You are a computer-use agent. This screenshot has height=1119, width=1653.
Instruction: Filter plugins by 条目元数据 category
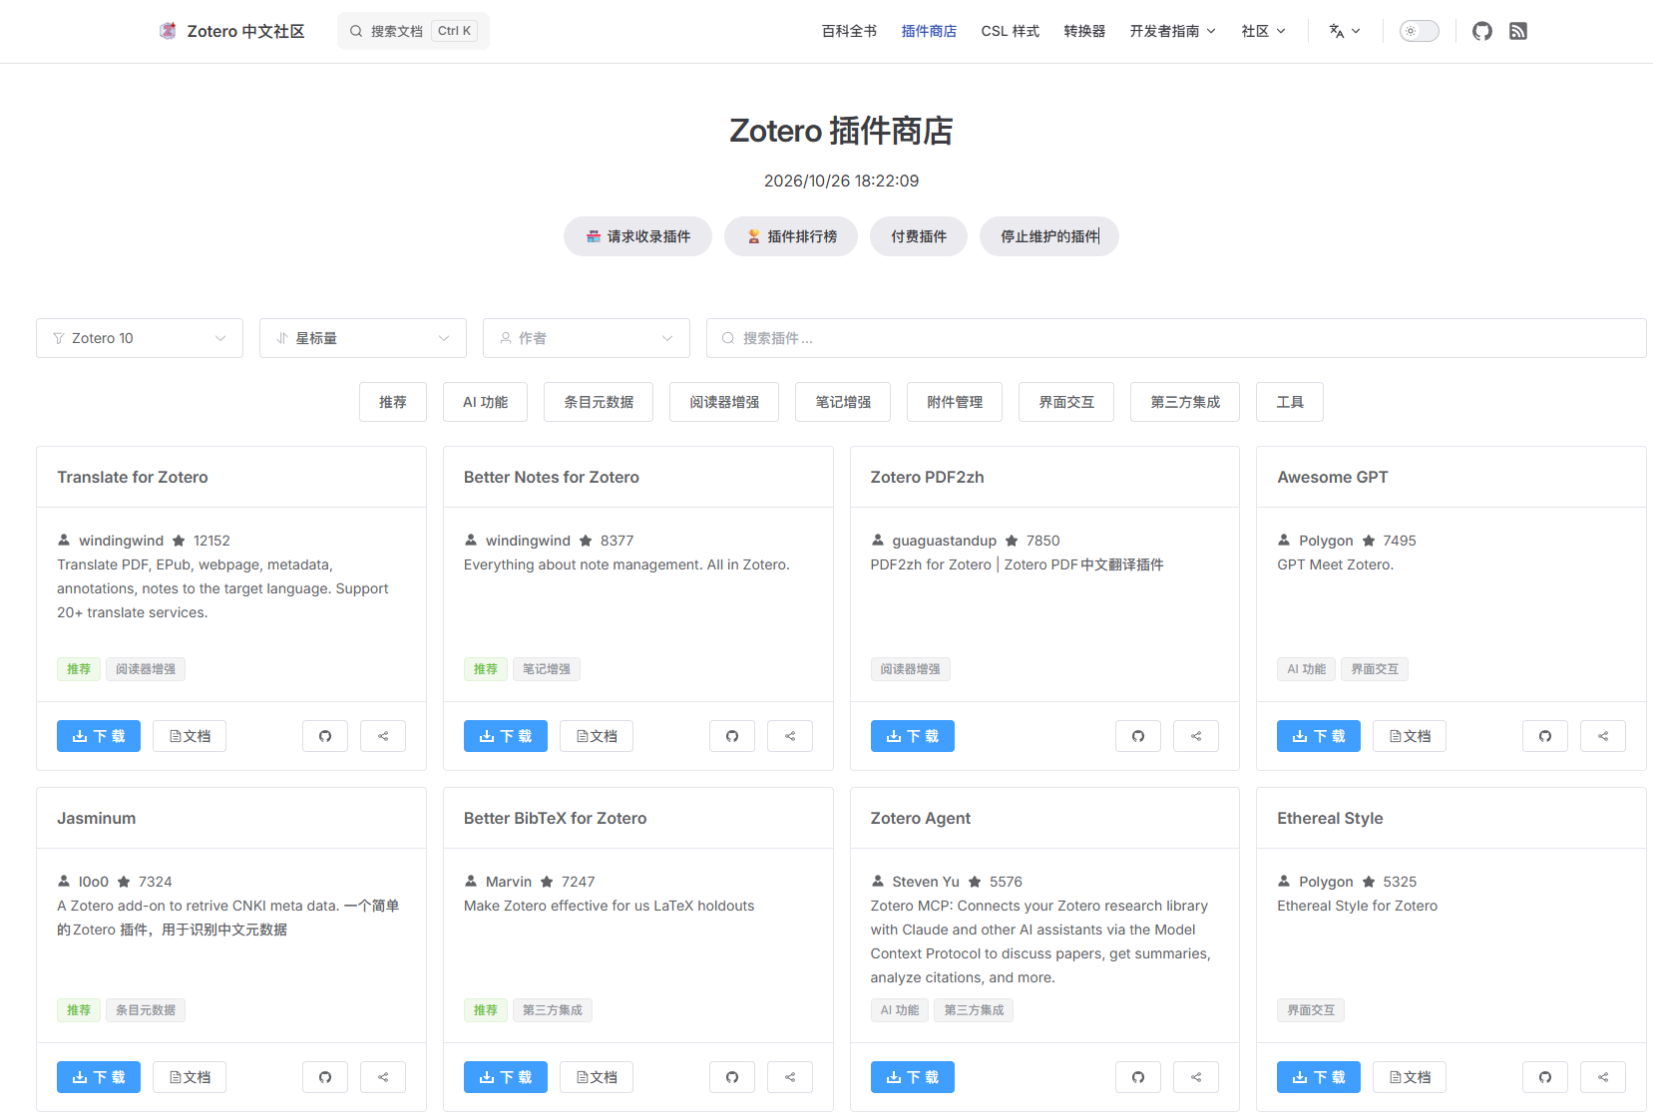click(599, 402)
